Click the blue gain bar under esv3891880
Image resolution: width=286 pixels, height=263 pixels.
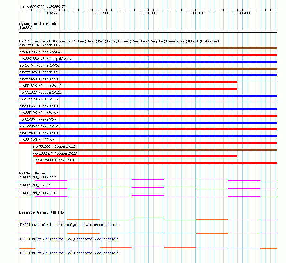coord(148,62)
